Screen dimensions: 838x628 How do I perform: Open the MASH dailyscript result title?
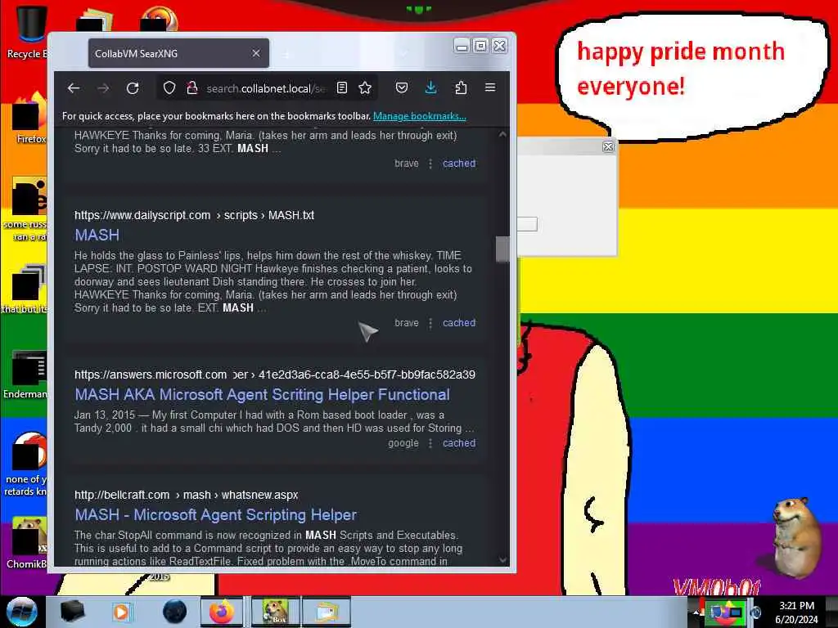coord(97,235)
